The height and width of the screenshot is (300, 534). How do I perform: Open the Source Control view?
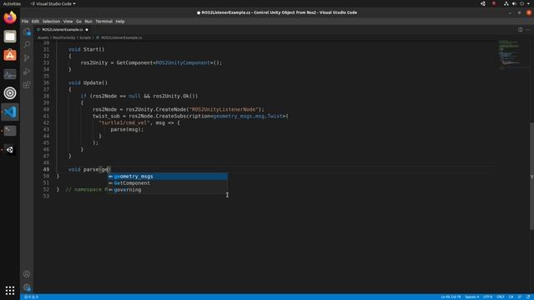click(27, 57)
